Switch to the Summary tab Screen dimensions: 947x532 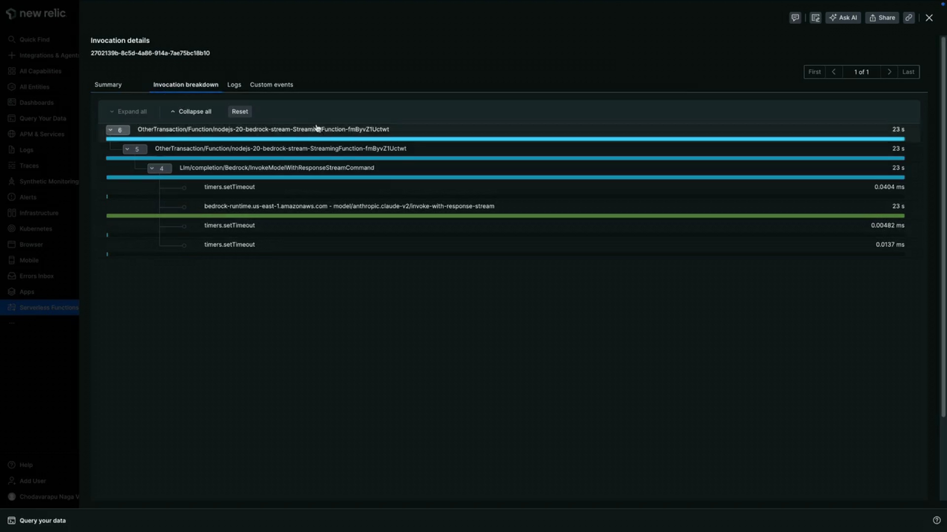108,85
